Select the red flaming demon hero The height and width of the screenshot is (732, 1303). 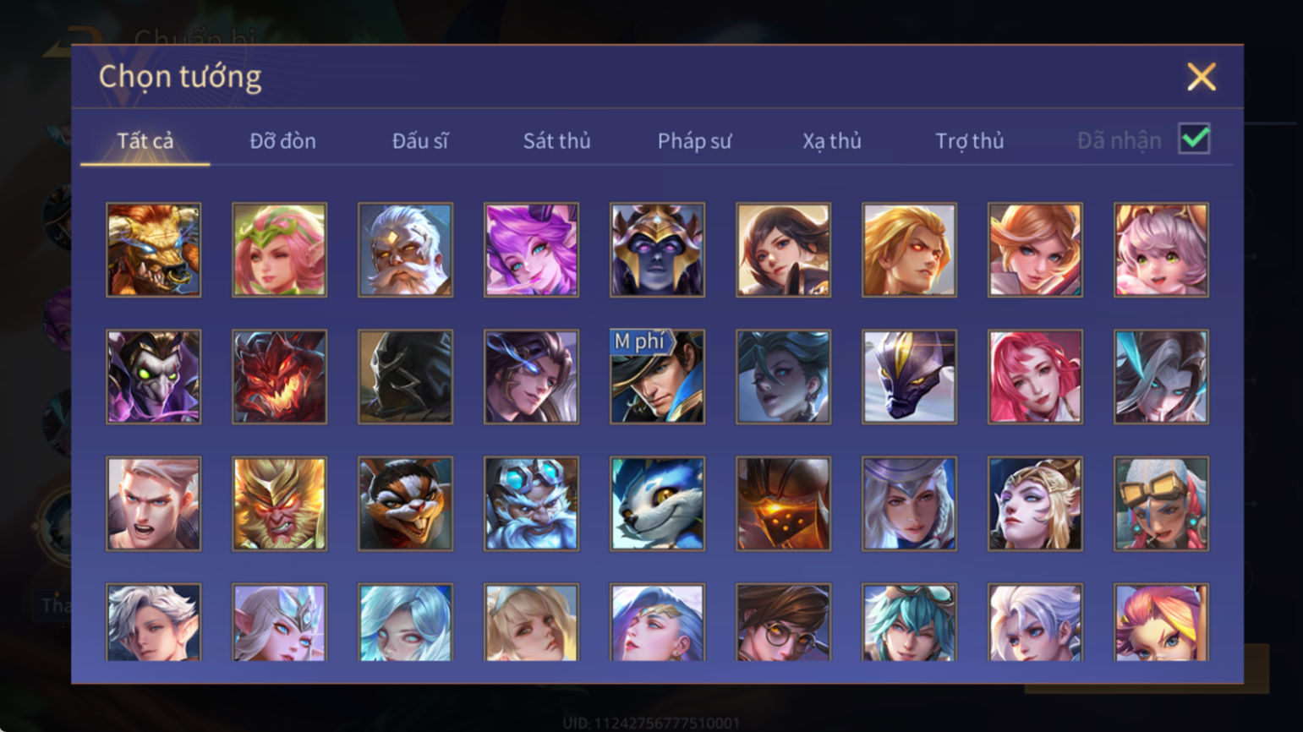pyautogui.click(x=279, y=376)
